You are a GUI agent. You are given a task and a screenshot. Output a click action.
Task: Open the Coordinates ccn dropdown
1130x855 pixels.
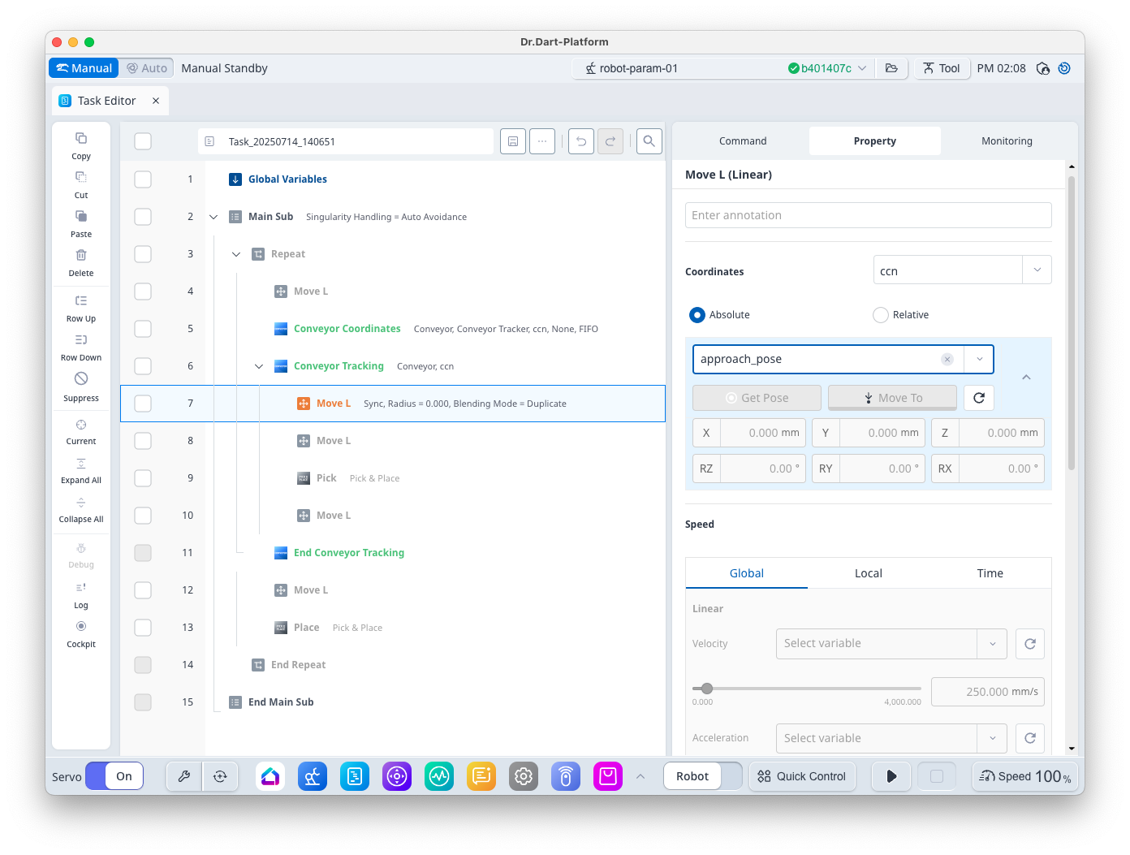point(962,270)
